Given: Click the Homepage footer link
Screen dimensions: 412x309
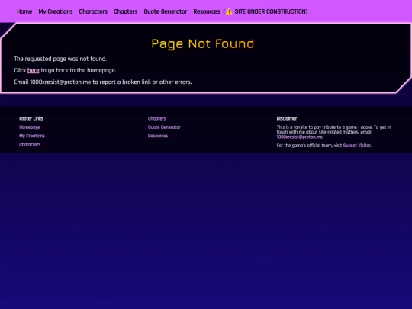Looking at the screenshot, I should [x=30, y=127].
